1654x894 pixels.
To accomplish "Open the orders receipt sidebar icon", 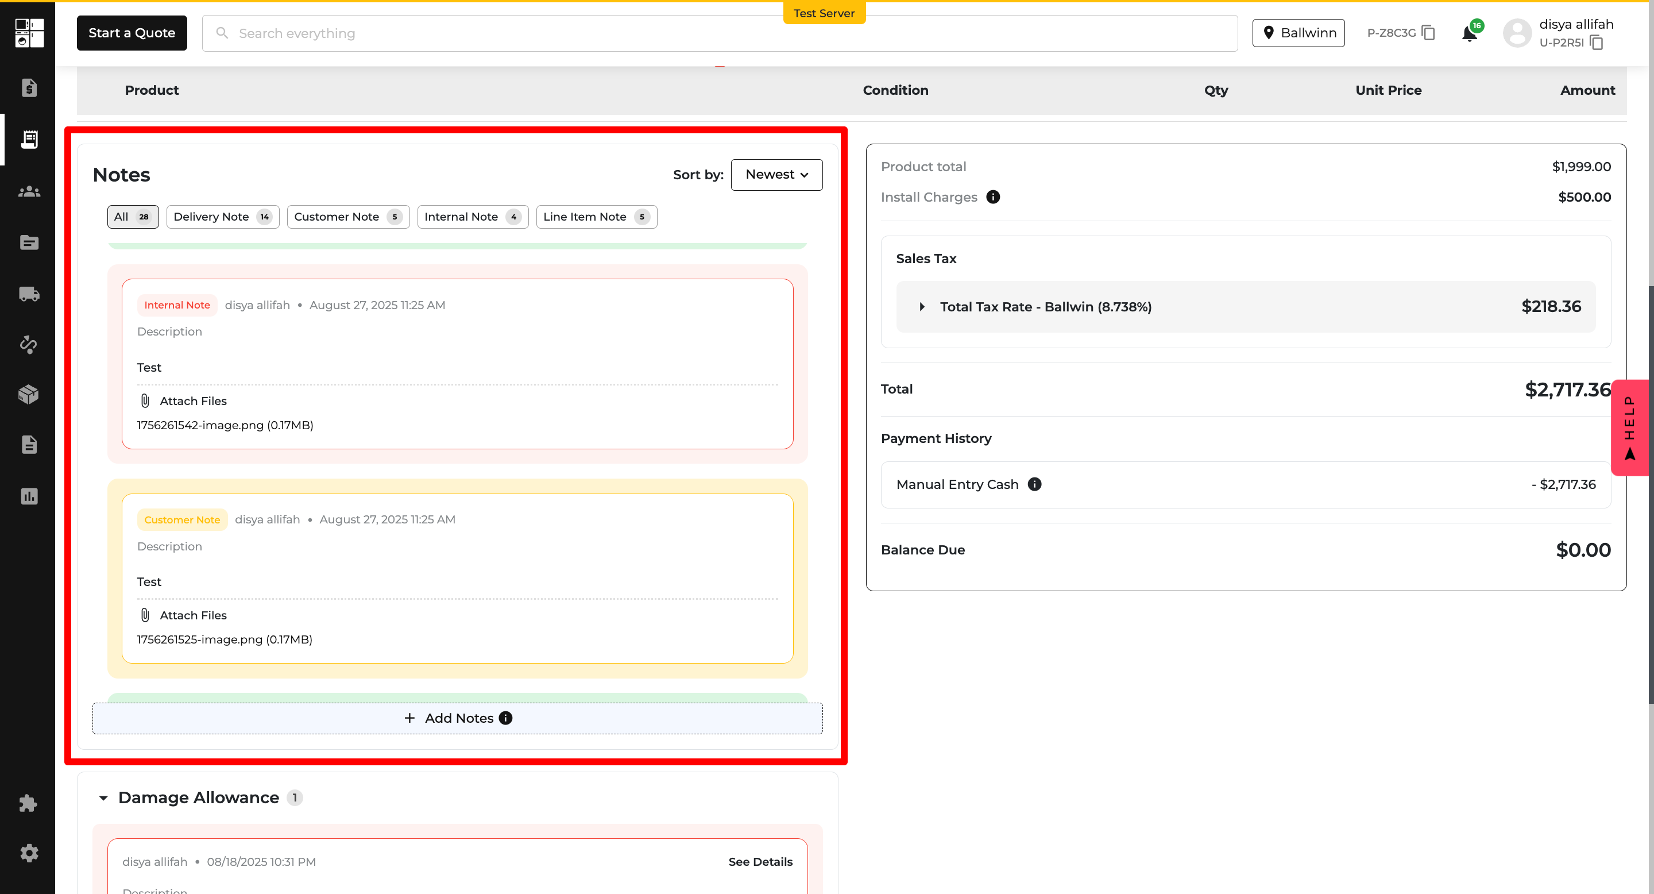I will pyautogui.click(x=29, y=140).
